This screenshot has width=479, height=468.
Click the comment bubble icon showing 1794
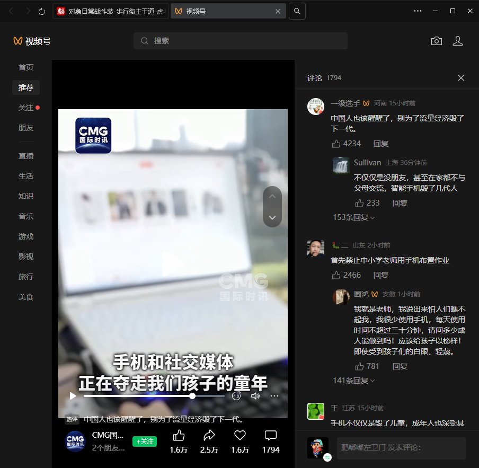click(x=271, y=435)
